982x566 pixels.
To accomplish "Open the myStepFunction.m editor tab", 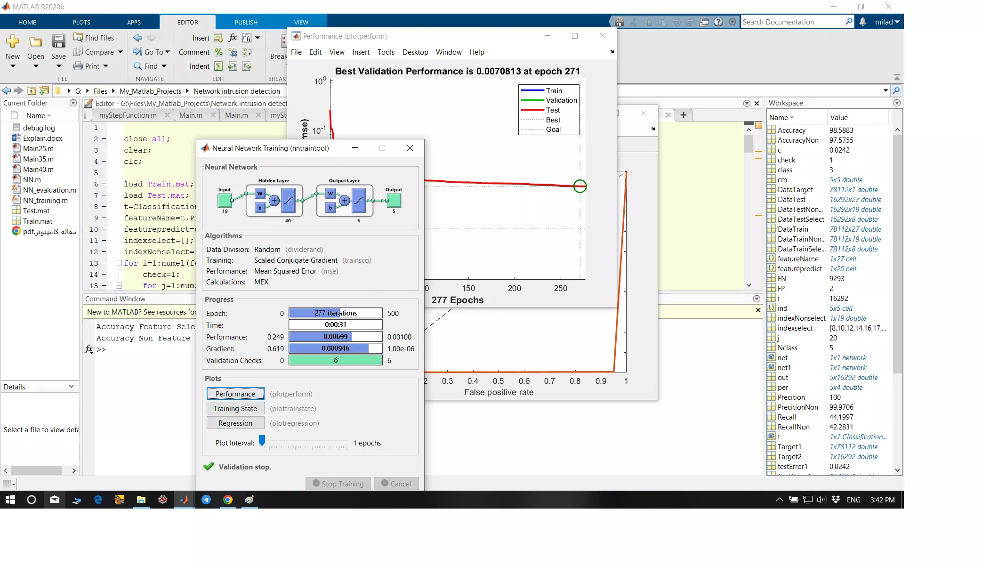I will (x=128, y=115).
